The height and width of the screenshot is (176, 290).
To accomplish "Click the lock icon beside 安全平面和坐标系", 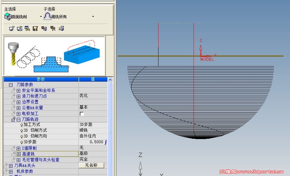I will coord(13,90).
